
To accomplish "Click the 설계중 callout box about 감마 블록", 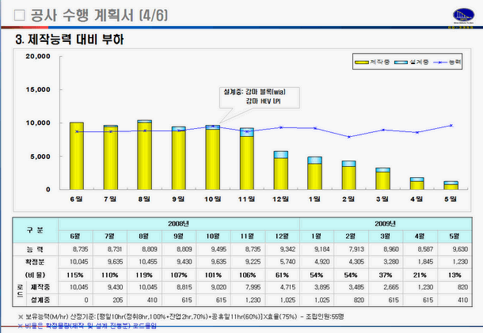I will pos(252,96).
